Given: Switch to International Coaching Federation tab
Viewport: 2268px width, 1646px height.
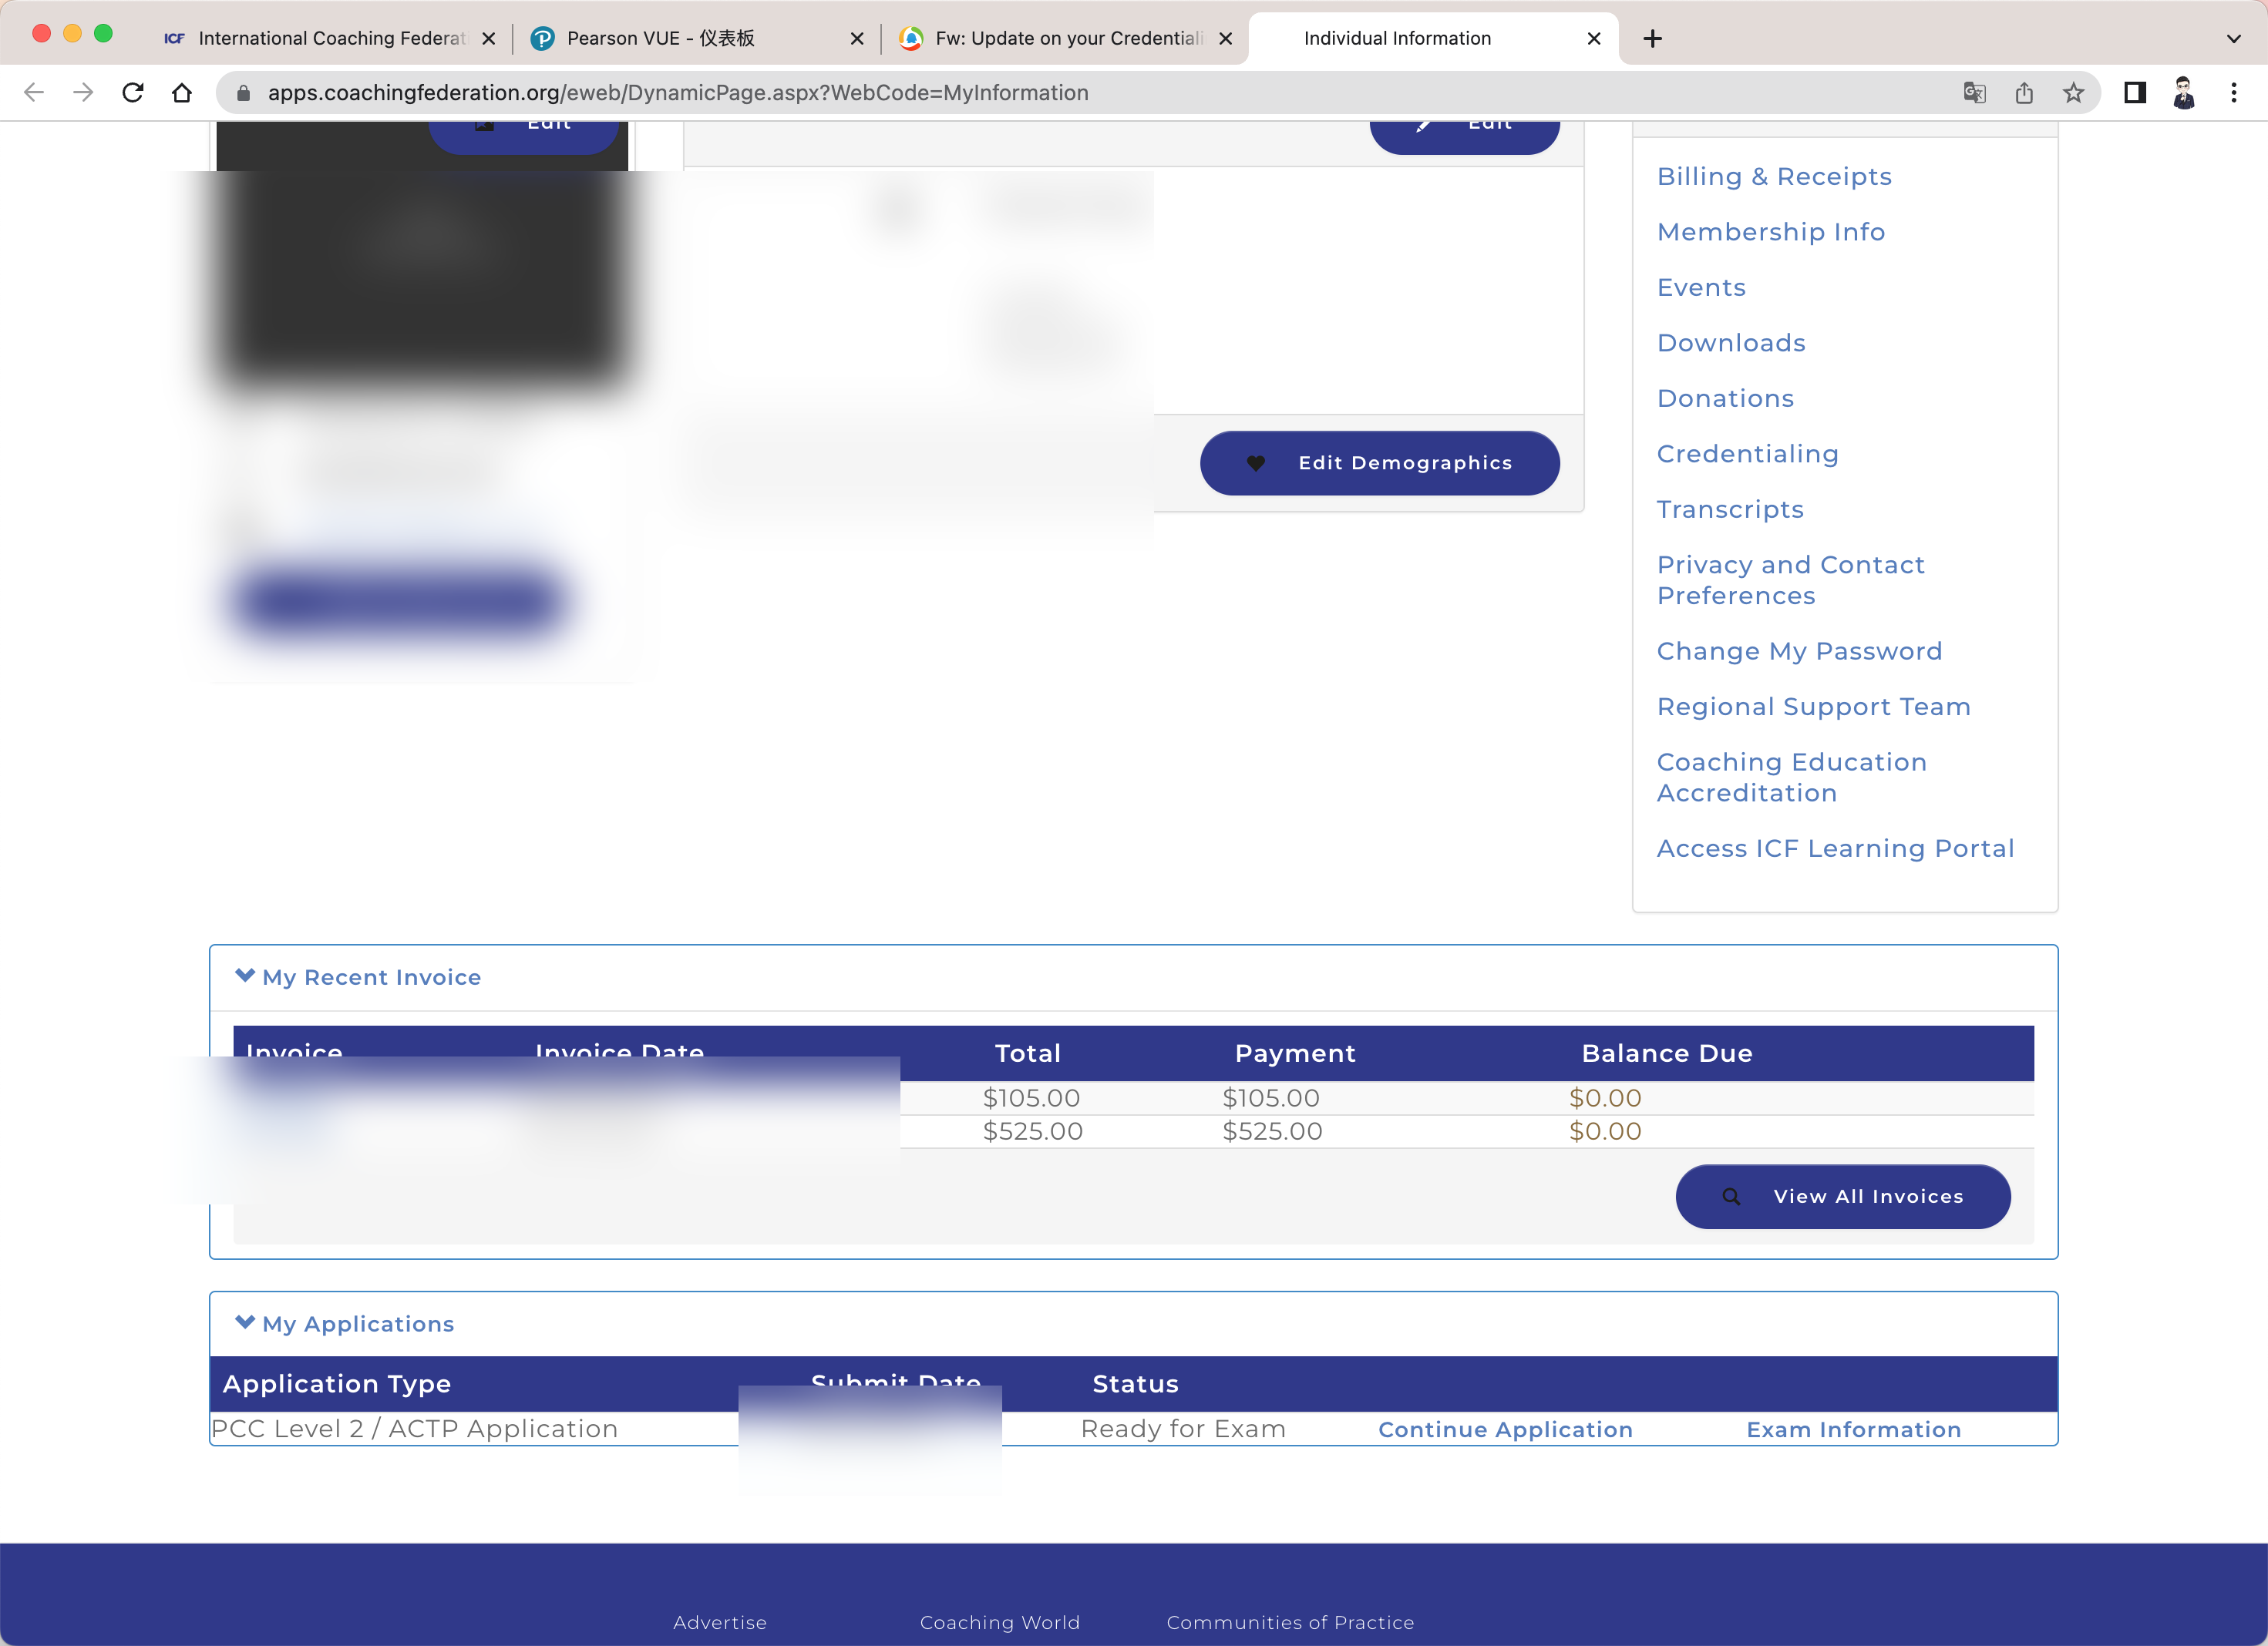Looking at the screenshot, I should pyautogui.click(x=330, y=38).
